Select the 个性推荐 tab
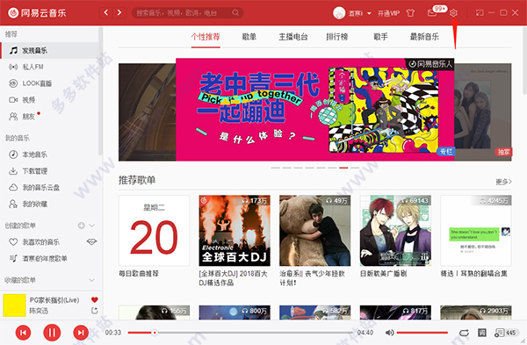Viewport: 527px width, 345px height. [x=206, y=37]
